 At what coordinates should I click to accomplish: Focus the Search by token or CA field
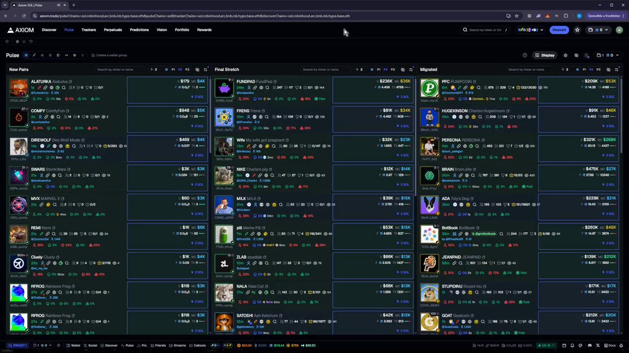[484, 30]
